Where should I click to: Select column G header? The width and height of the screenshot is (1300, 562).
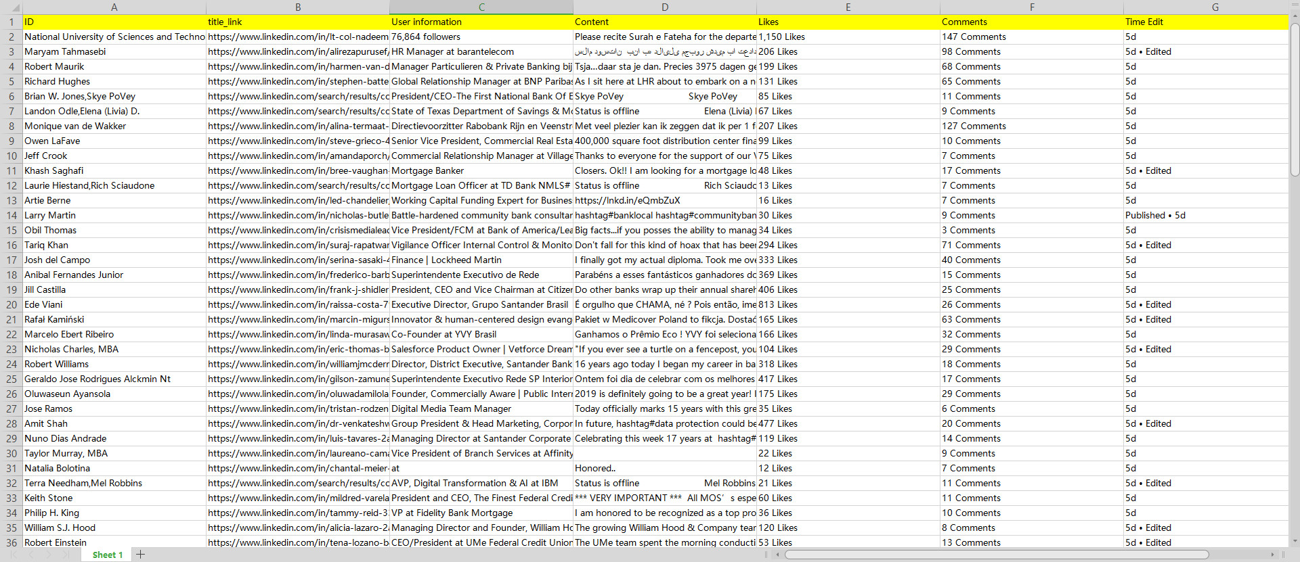click(x=1206, y=7)
